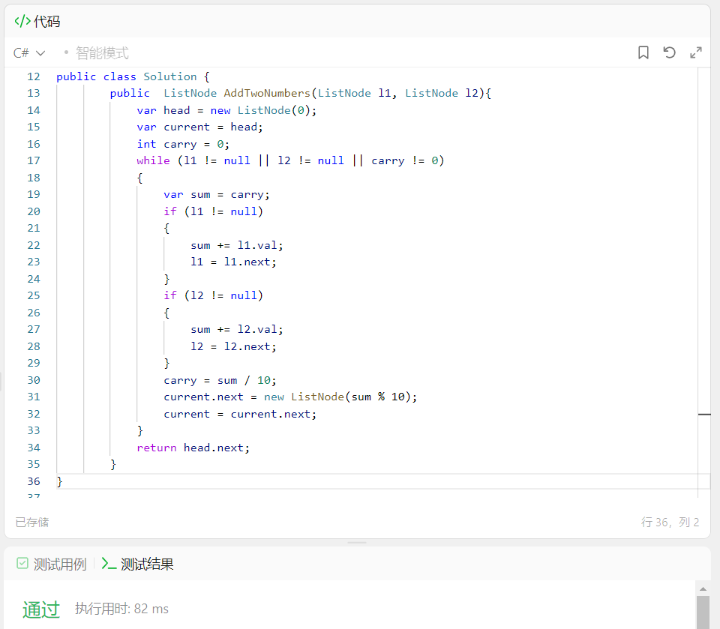
Task: Click 'int carry = 0;' line
Action: pyautogui.click(x=183, y=144)
